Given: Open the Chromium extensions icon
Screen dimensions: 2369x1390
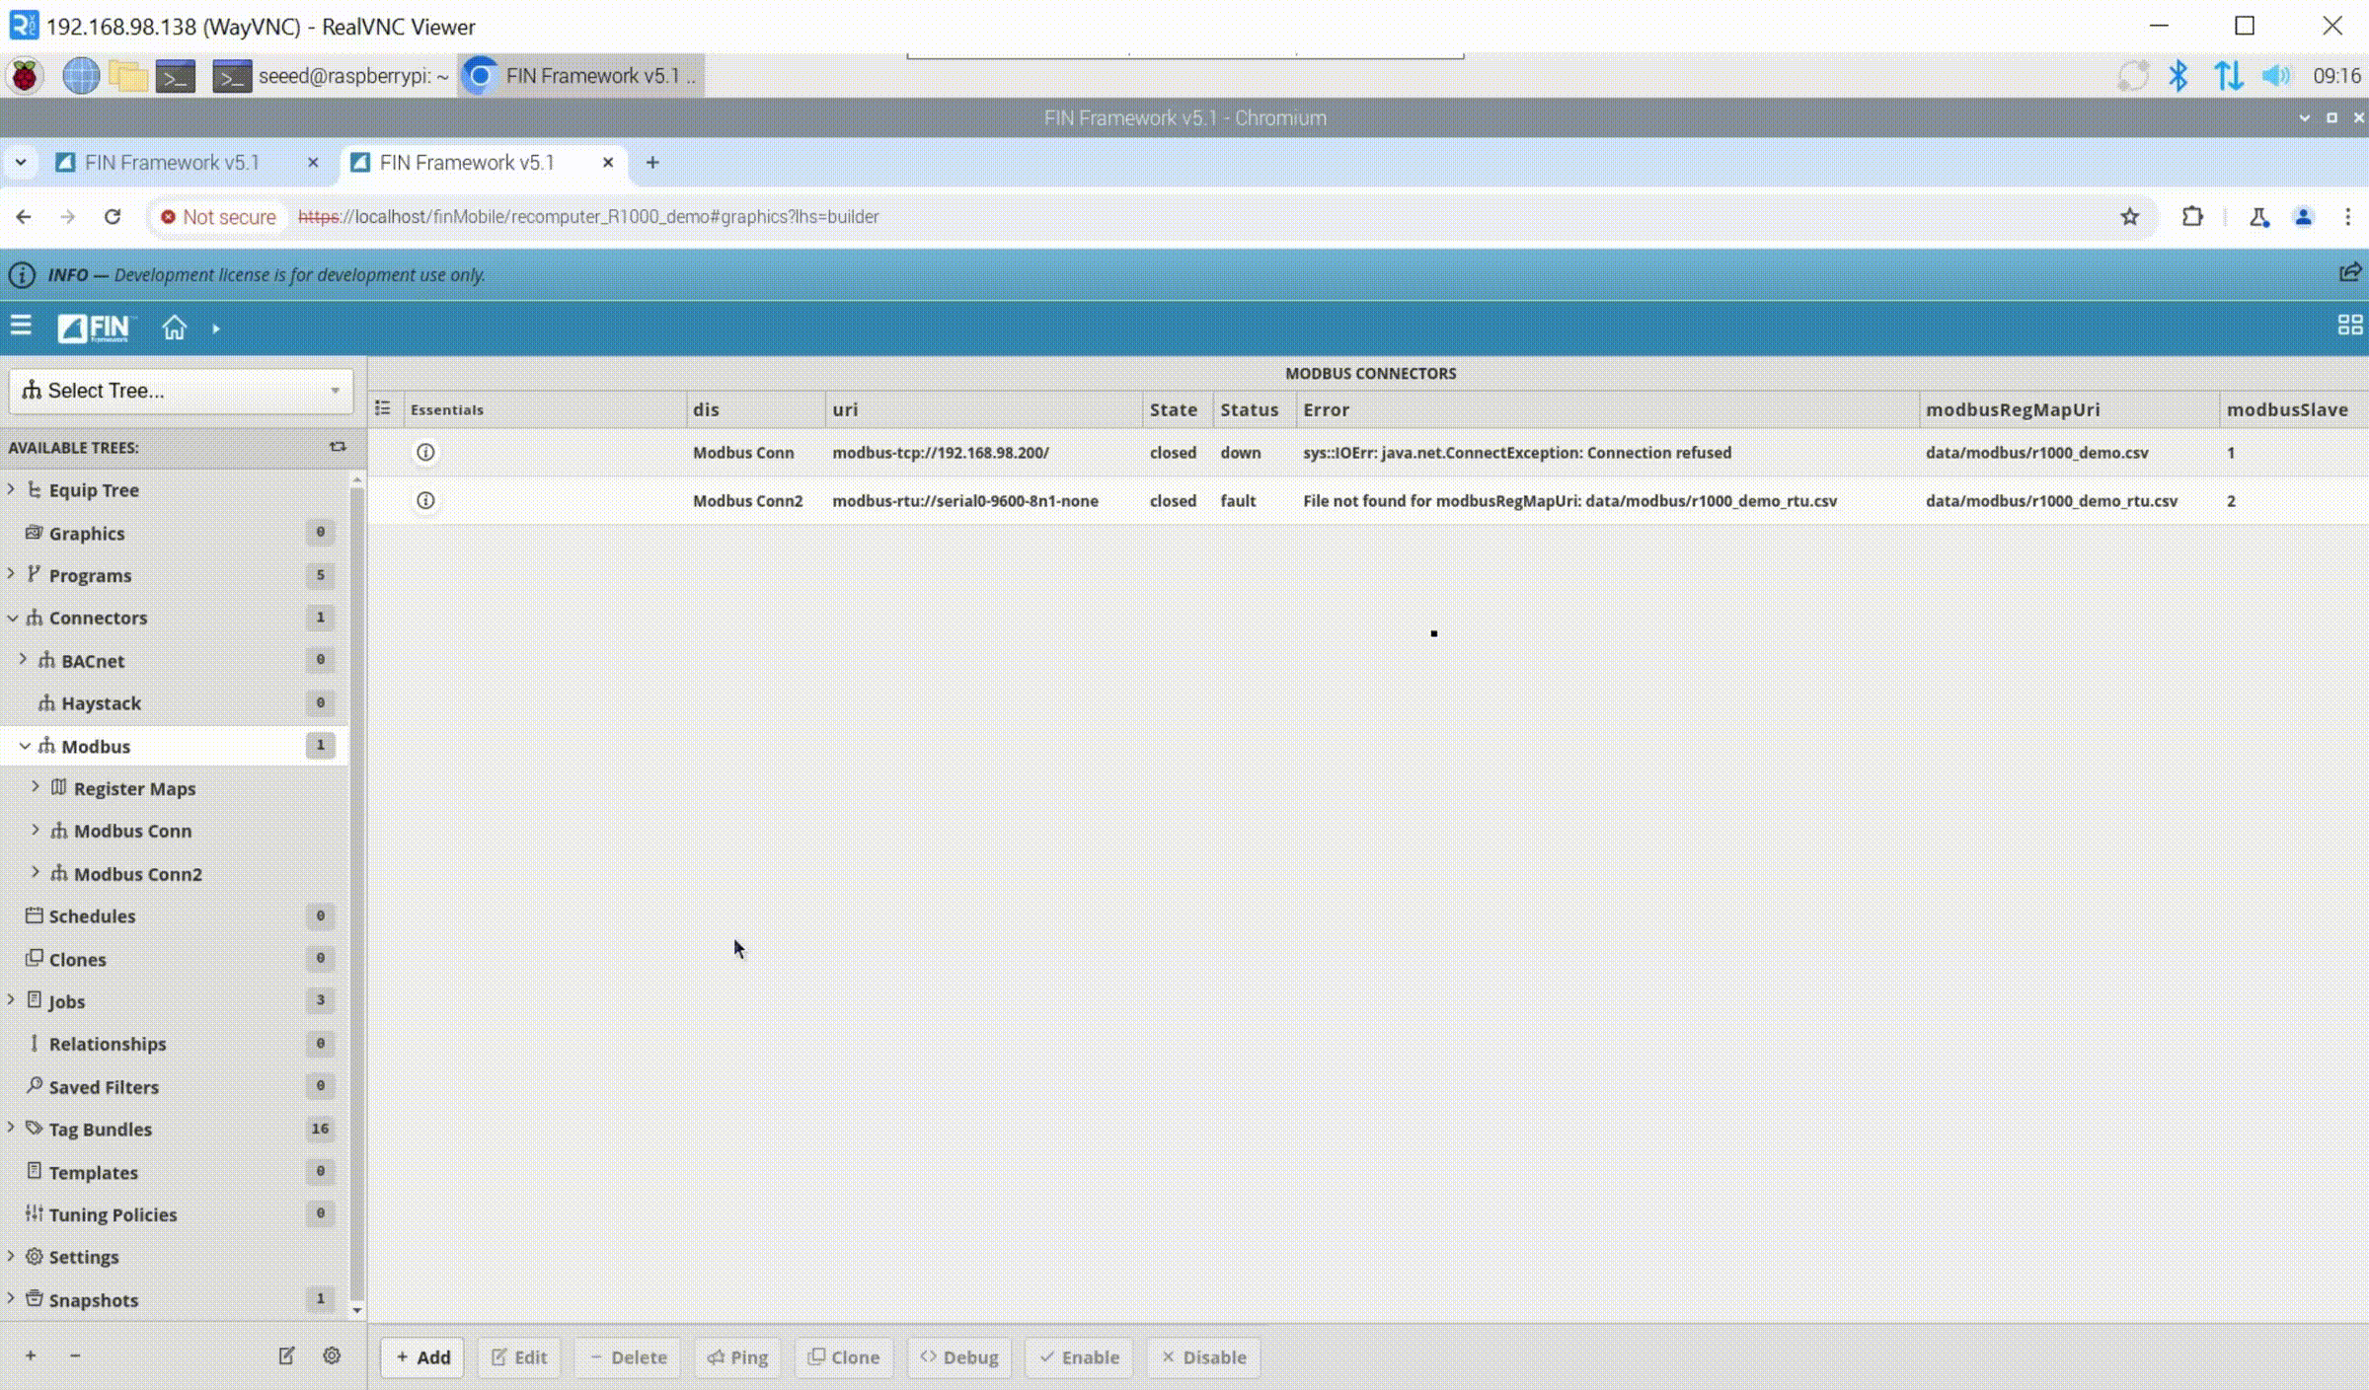Looking at the screenshot, I should (2192, 217).
